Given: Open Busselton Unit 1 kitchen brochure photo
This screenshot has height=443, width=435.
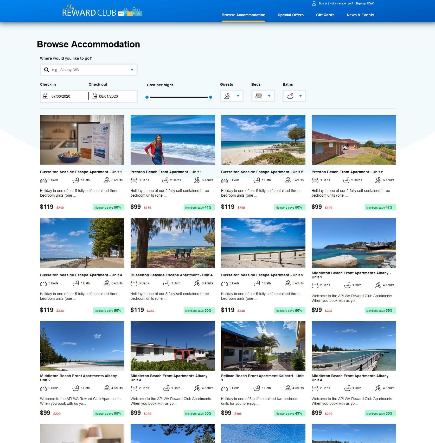Looking at the screenshot, I should coord(82,140).
